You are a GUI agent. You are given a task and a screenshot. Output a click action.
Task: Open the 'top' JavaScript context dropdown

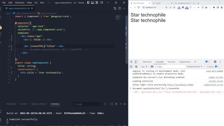[x=144, y=66]
